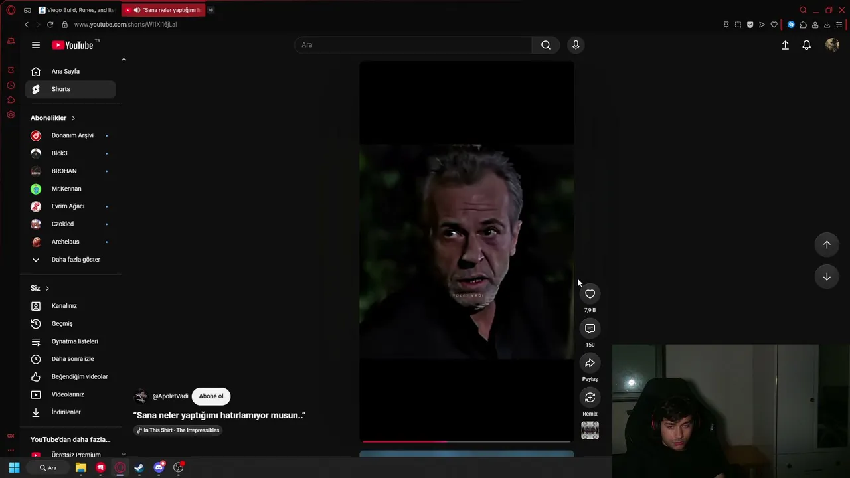Click the search magnifier button

546,45
